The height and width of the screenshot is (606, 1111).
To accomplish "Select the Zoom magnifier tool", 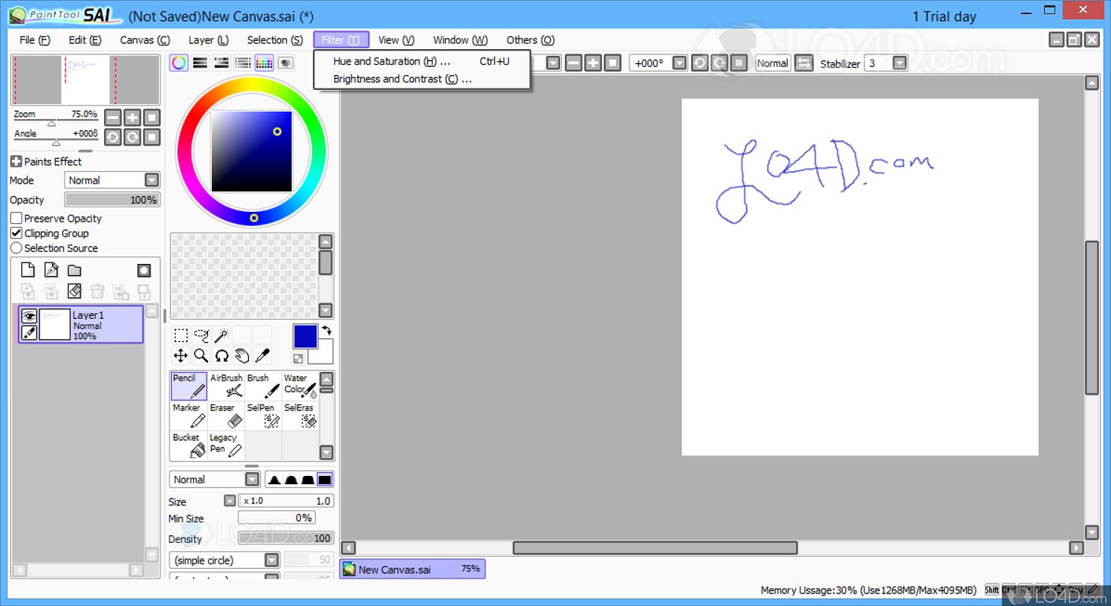I will pos(201,356).
